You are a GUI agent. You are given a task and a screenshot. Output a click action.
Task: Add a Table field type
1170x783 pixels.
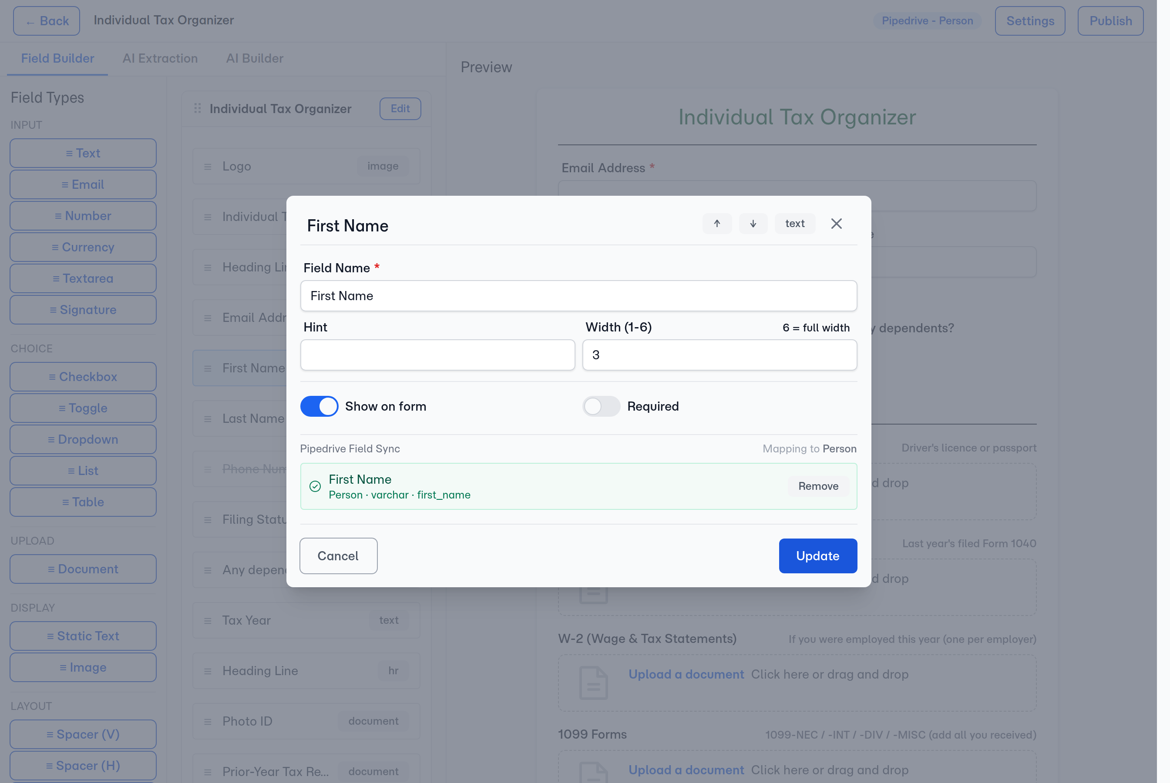83,502
